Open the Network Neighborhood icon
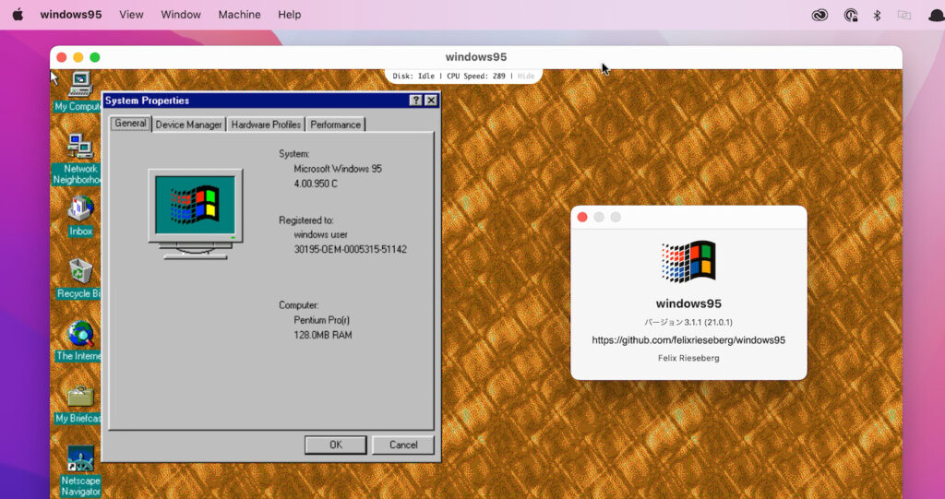Image resolution: width=945 pixels, height=499 pixels. [80, 148]
